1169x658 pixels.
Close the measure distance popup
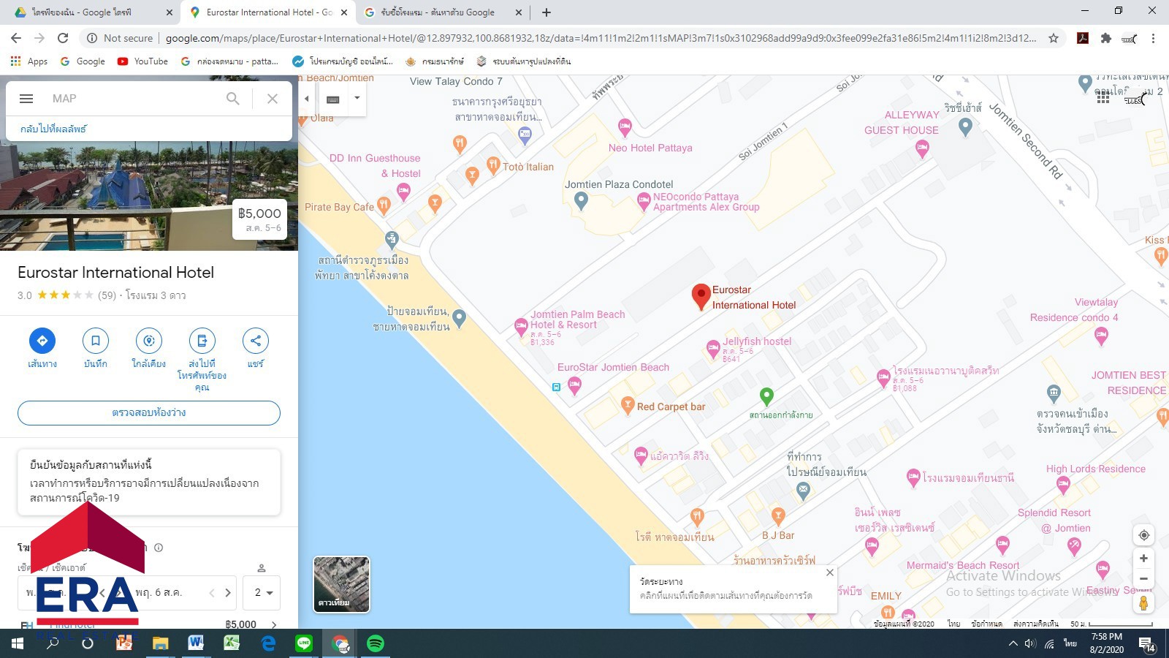tap(830, 572)
